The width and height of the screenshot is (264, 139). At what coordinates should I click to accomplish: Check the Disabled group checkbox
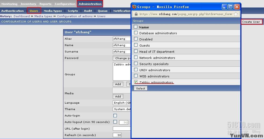pyautogui.click(x=136, y=39)
